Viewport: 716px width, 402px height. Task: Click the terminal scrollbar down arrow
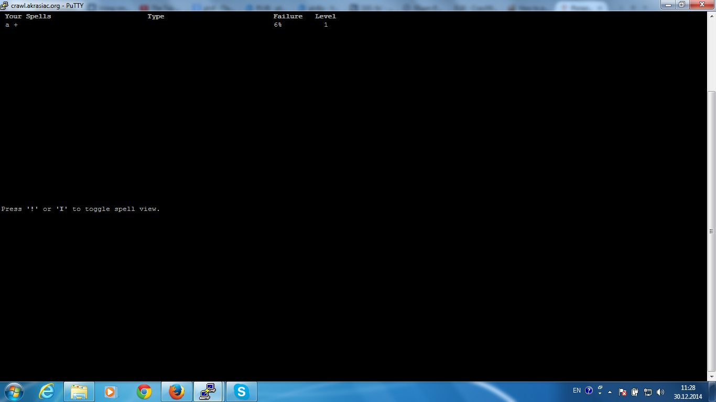[711, 376]
